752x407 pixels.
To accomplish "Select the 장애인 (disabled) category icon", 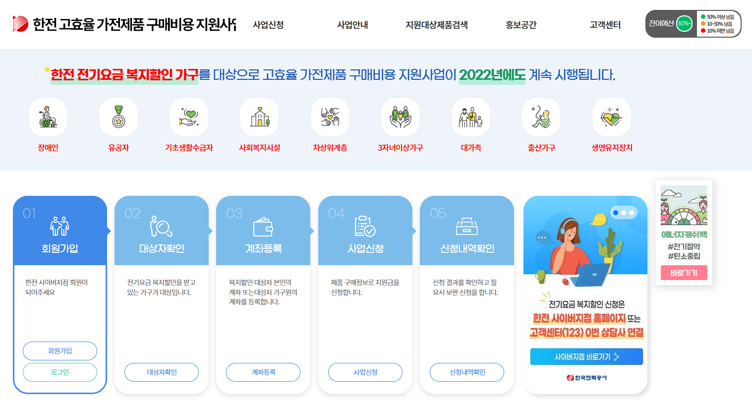I will (x=48, y=117).
